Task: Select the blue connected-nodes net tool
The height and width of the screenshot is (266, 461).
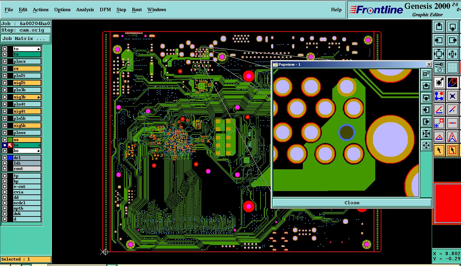Action: pyautogui.click(x=439, y=96)
